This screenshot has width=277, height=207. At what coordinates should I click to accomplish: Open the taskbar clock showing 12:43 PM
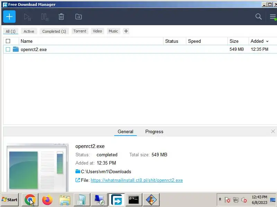tap(259, 200)
